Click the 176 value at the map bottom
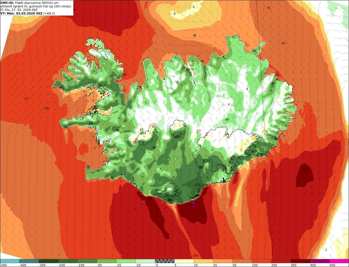The width and height of the screenshot is (349, 267). (195, 256)
